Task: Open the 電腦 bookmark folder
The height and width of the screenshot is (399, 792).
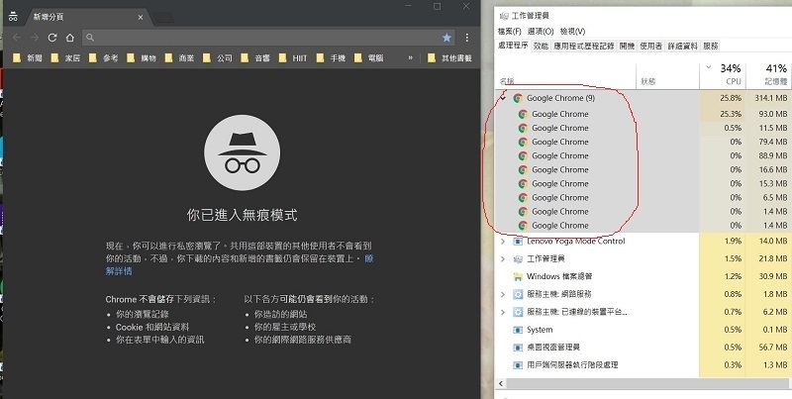Action: [x=369, y=58]
